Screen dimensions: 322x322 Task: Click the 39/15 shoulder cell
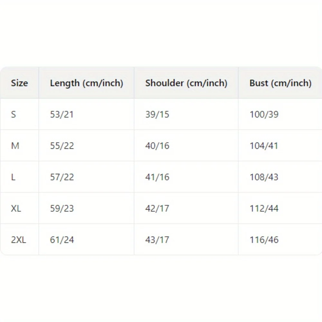[x=157, y=114]
